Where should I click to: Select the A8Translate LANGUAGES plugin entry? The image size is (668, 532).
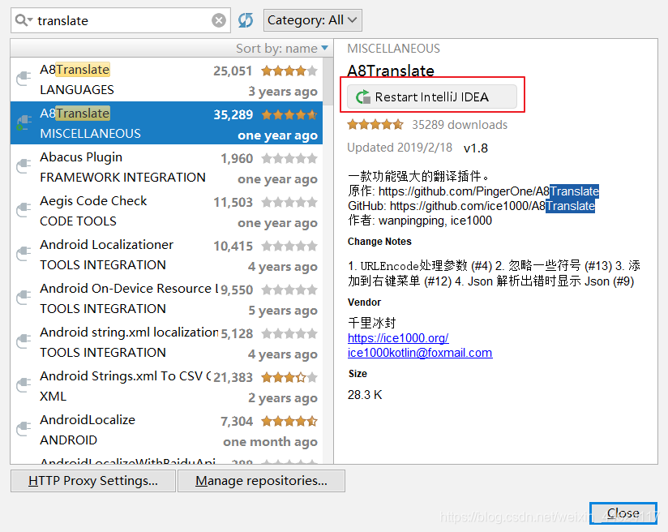pos(166,79)
